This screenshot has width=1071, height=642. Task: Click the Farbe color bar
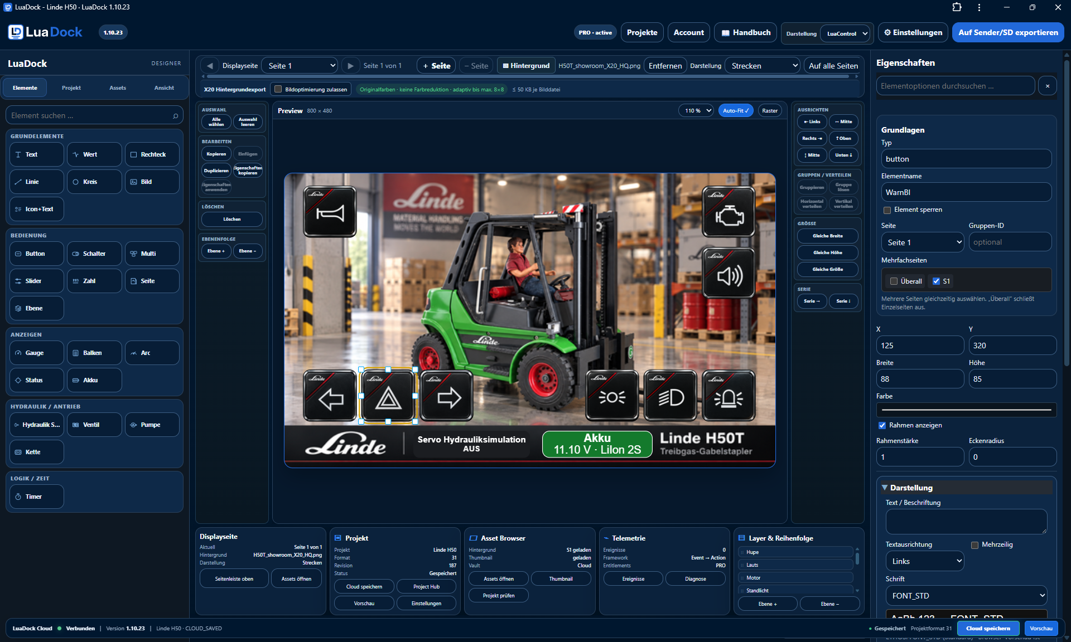[966, 410]
